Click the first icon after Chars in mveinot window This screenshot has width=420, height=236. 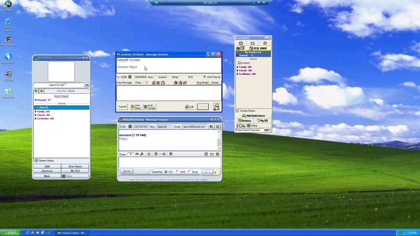coord(154,83)
